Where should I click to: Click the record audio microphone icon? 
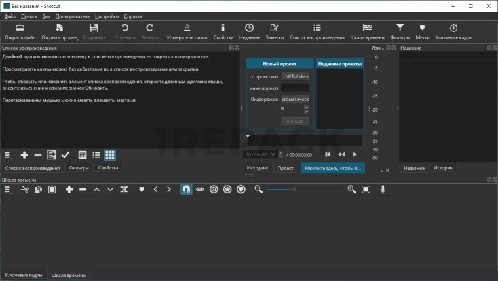point(383,190)
